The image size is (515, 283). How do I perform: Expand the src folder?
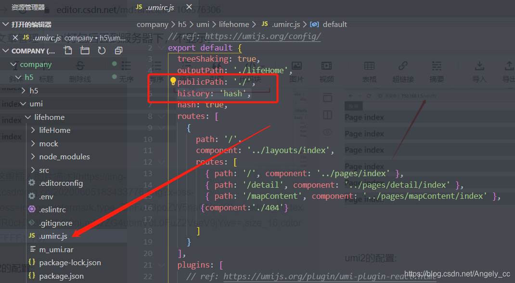(x=33, y=170)
